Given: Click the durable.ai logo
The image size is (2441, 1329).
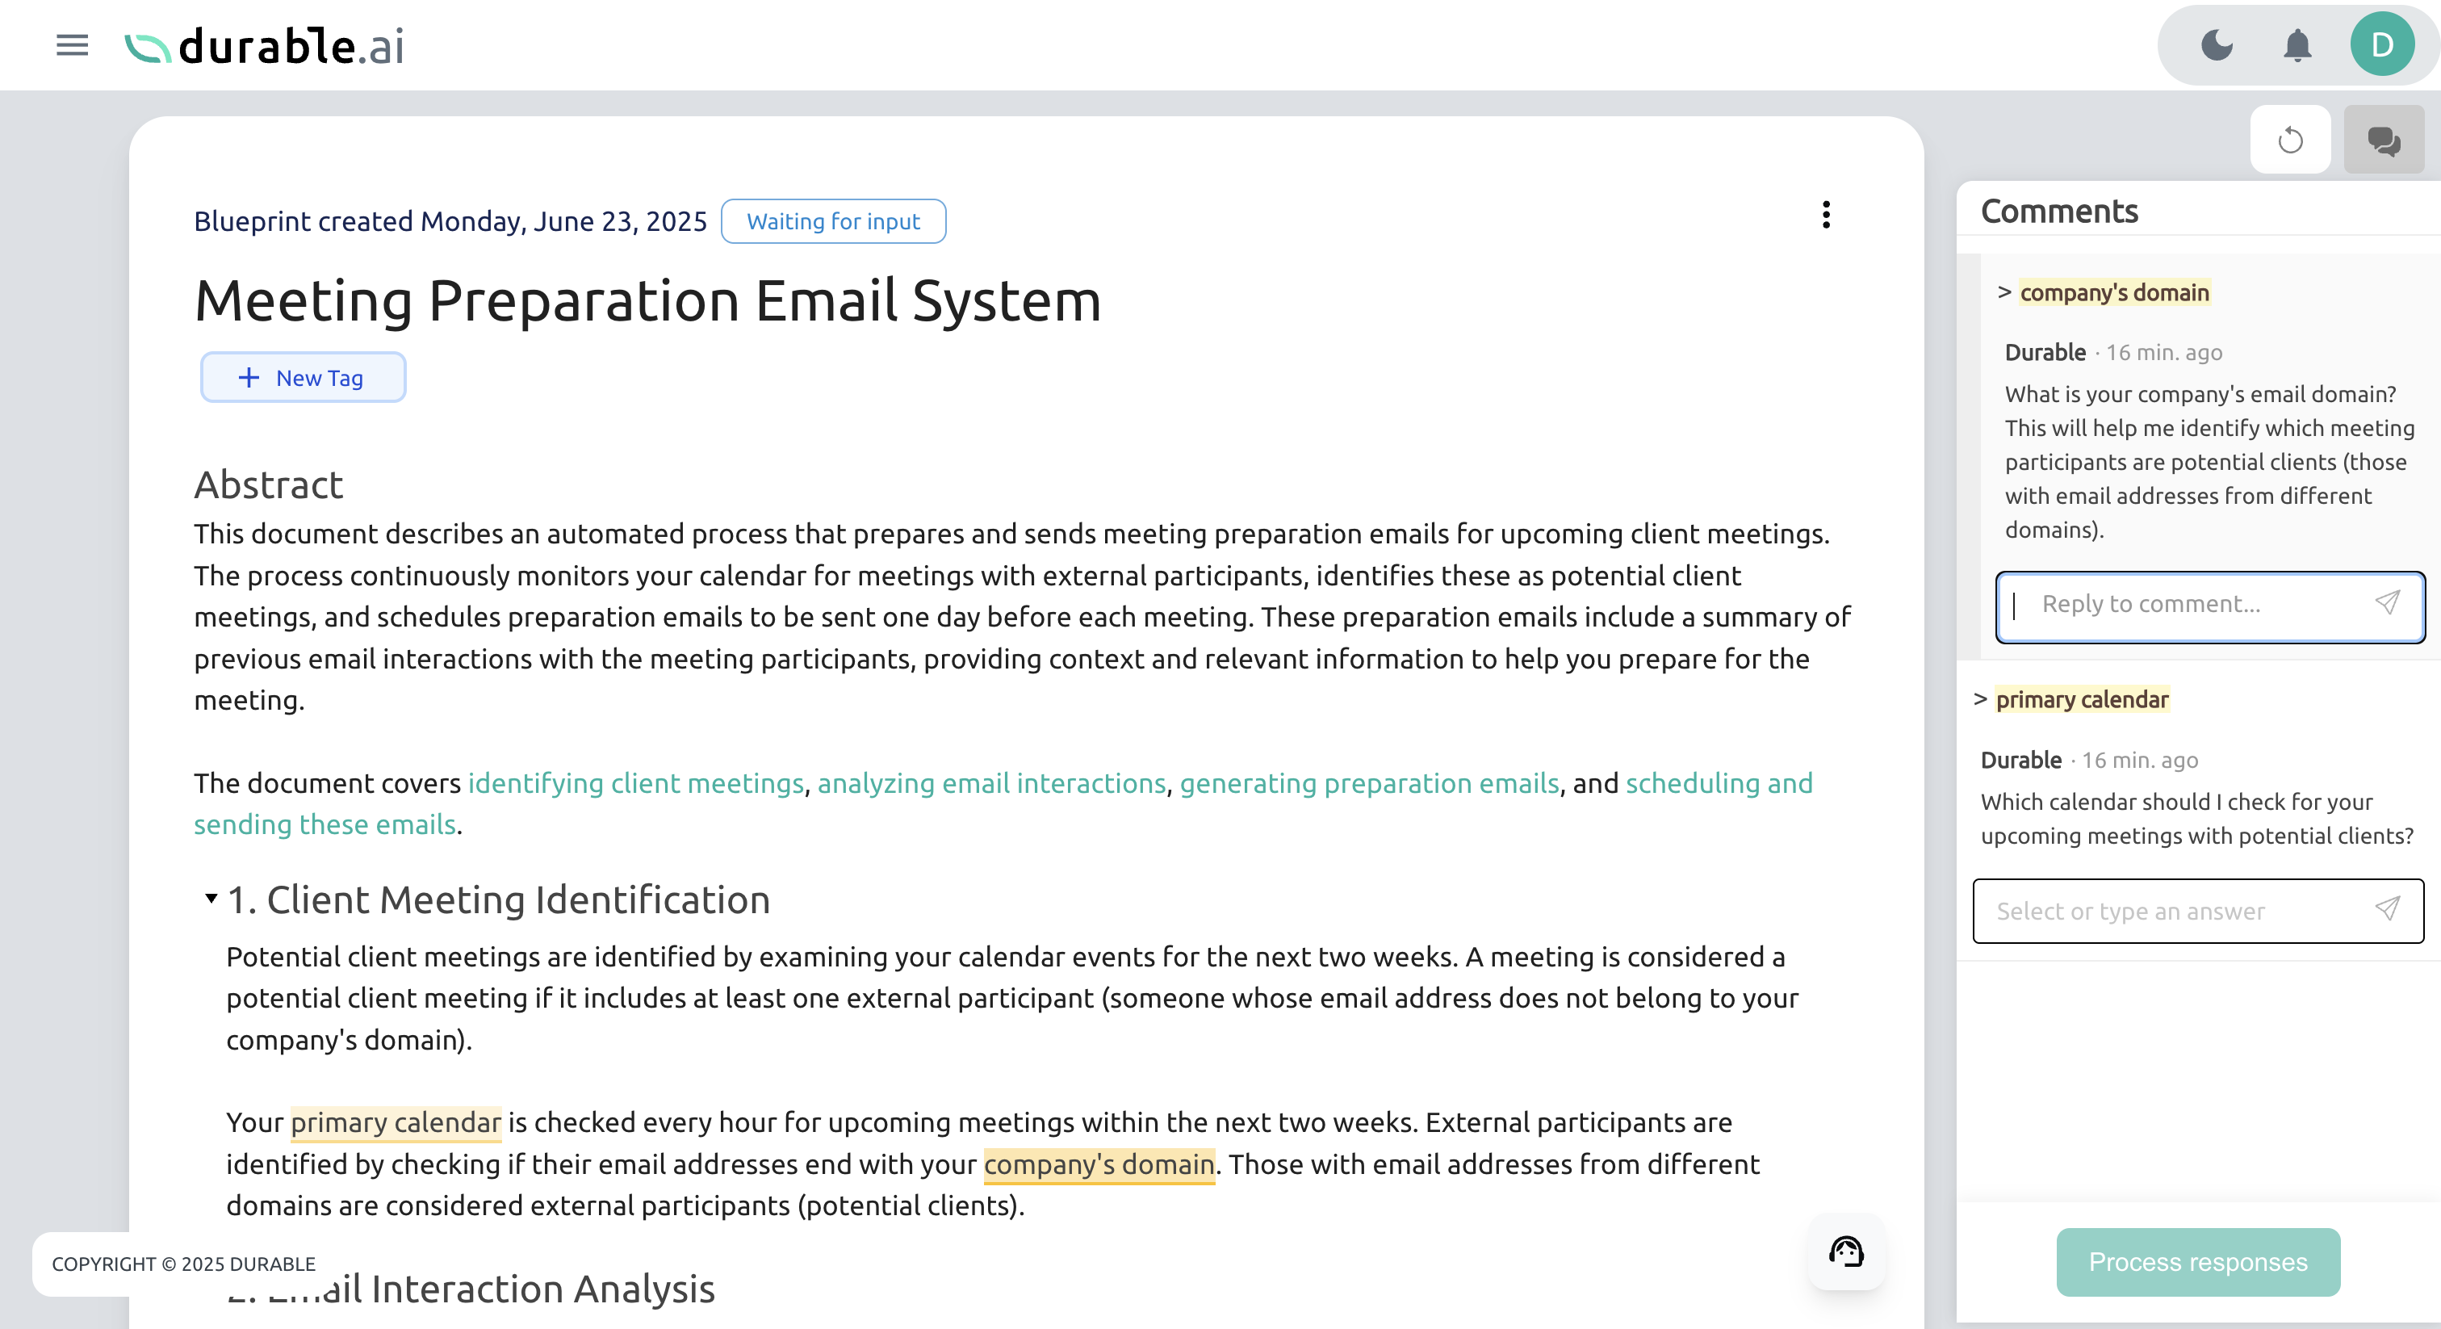Looking at the screenshot, I should [266, 45].
